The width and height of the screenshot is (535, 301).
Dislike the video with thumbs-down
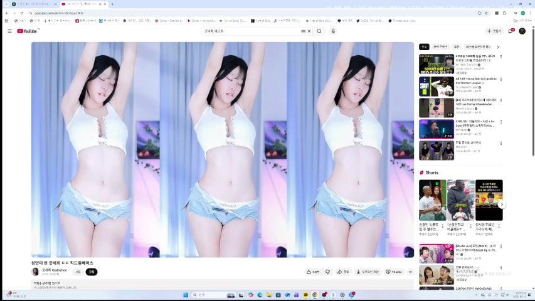pos(327,272)
